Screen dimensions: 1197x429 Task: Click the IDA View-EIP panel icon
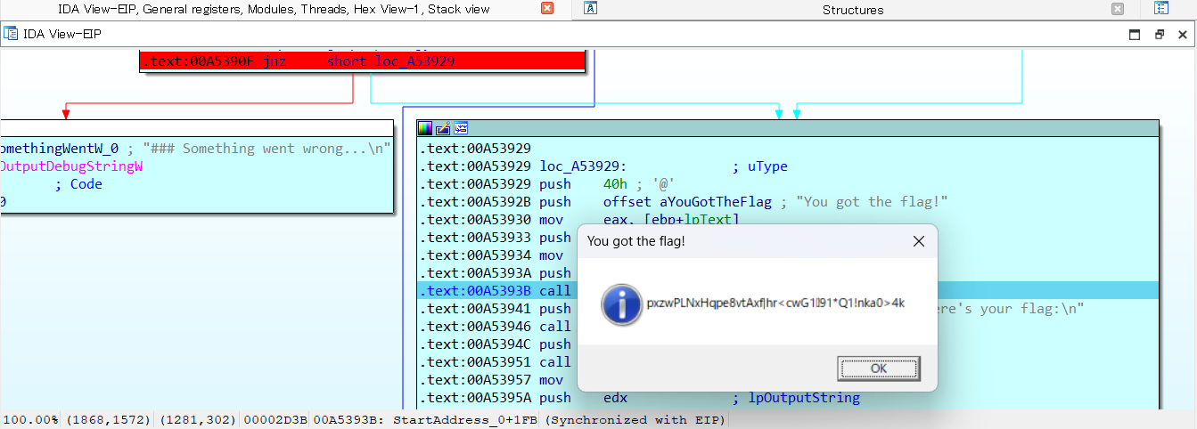tap(11, 34)
